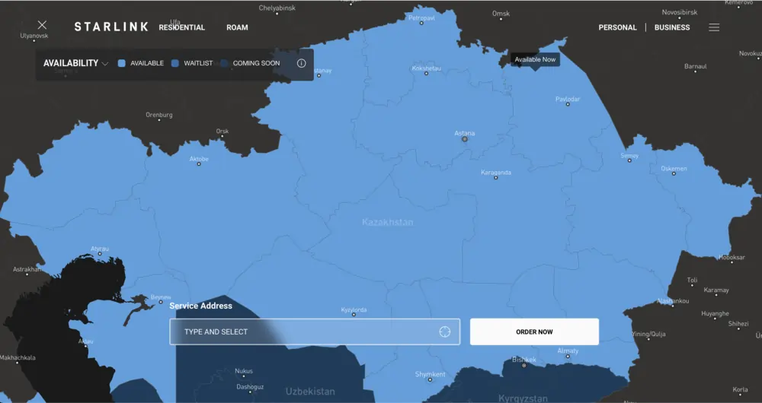762x403 pixels.
Task: Toggle the Waitlist legend item
Action: tap(192, 64)
